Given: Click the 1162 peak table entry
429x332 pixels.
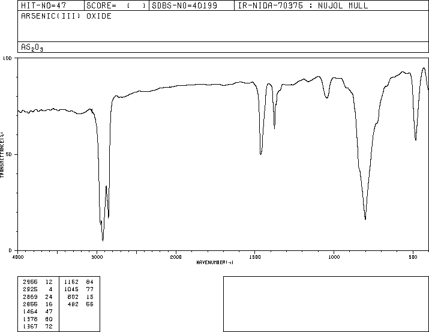Looking at the screenshot, I should [x=71, y=282].
